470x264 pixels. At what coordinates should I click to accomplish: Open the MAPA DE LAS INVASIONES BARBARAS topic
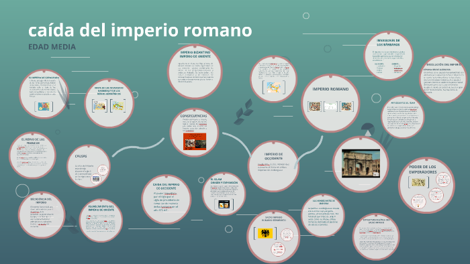coord(109,103)
